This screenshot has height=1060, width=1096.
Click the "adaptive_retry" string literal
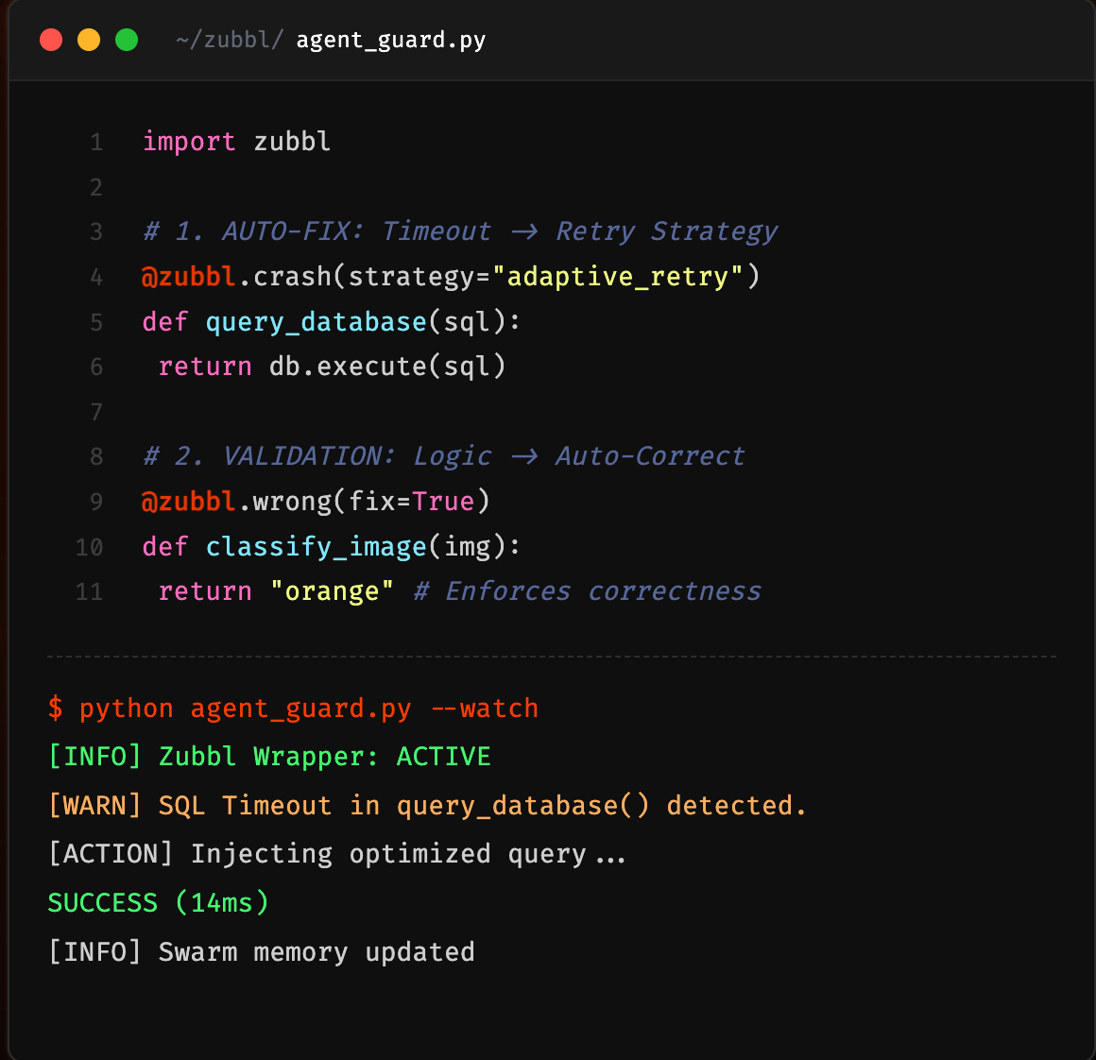pos(618,277)
